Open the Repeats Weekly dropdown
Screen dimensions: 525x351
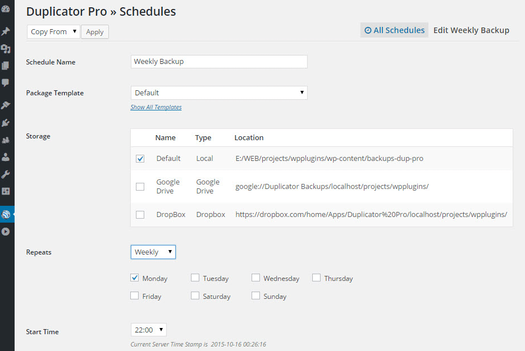click(153, 252)
